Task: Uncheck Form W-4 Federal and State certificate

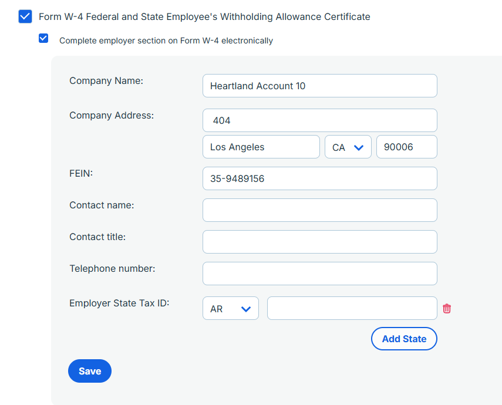Action: (x=25, y=16)
